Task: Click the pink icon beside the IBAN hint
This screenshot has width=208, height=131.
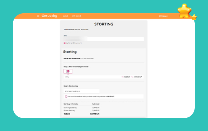Action: point(65,43)
